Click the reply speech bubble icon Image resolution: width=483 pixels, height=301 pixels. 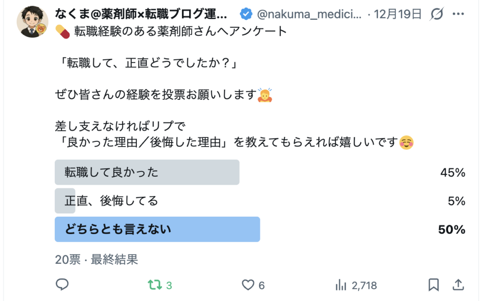(x=62, y=285)
